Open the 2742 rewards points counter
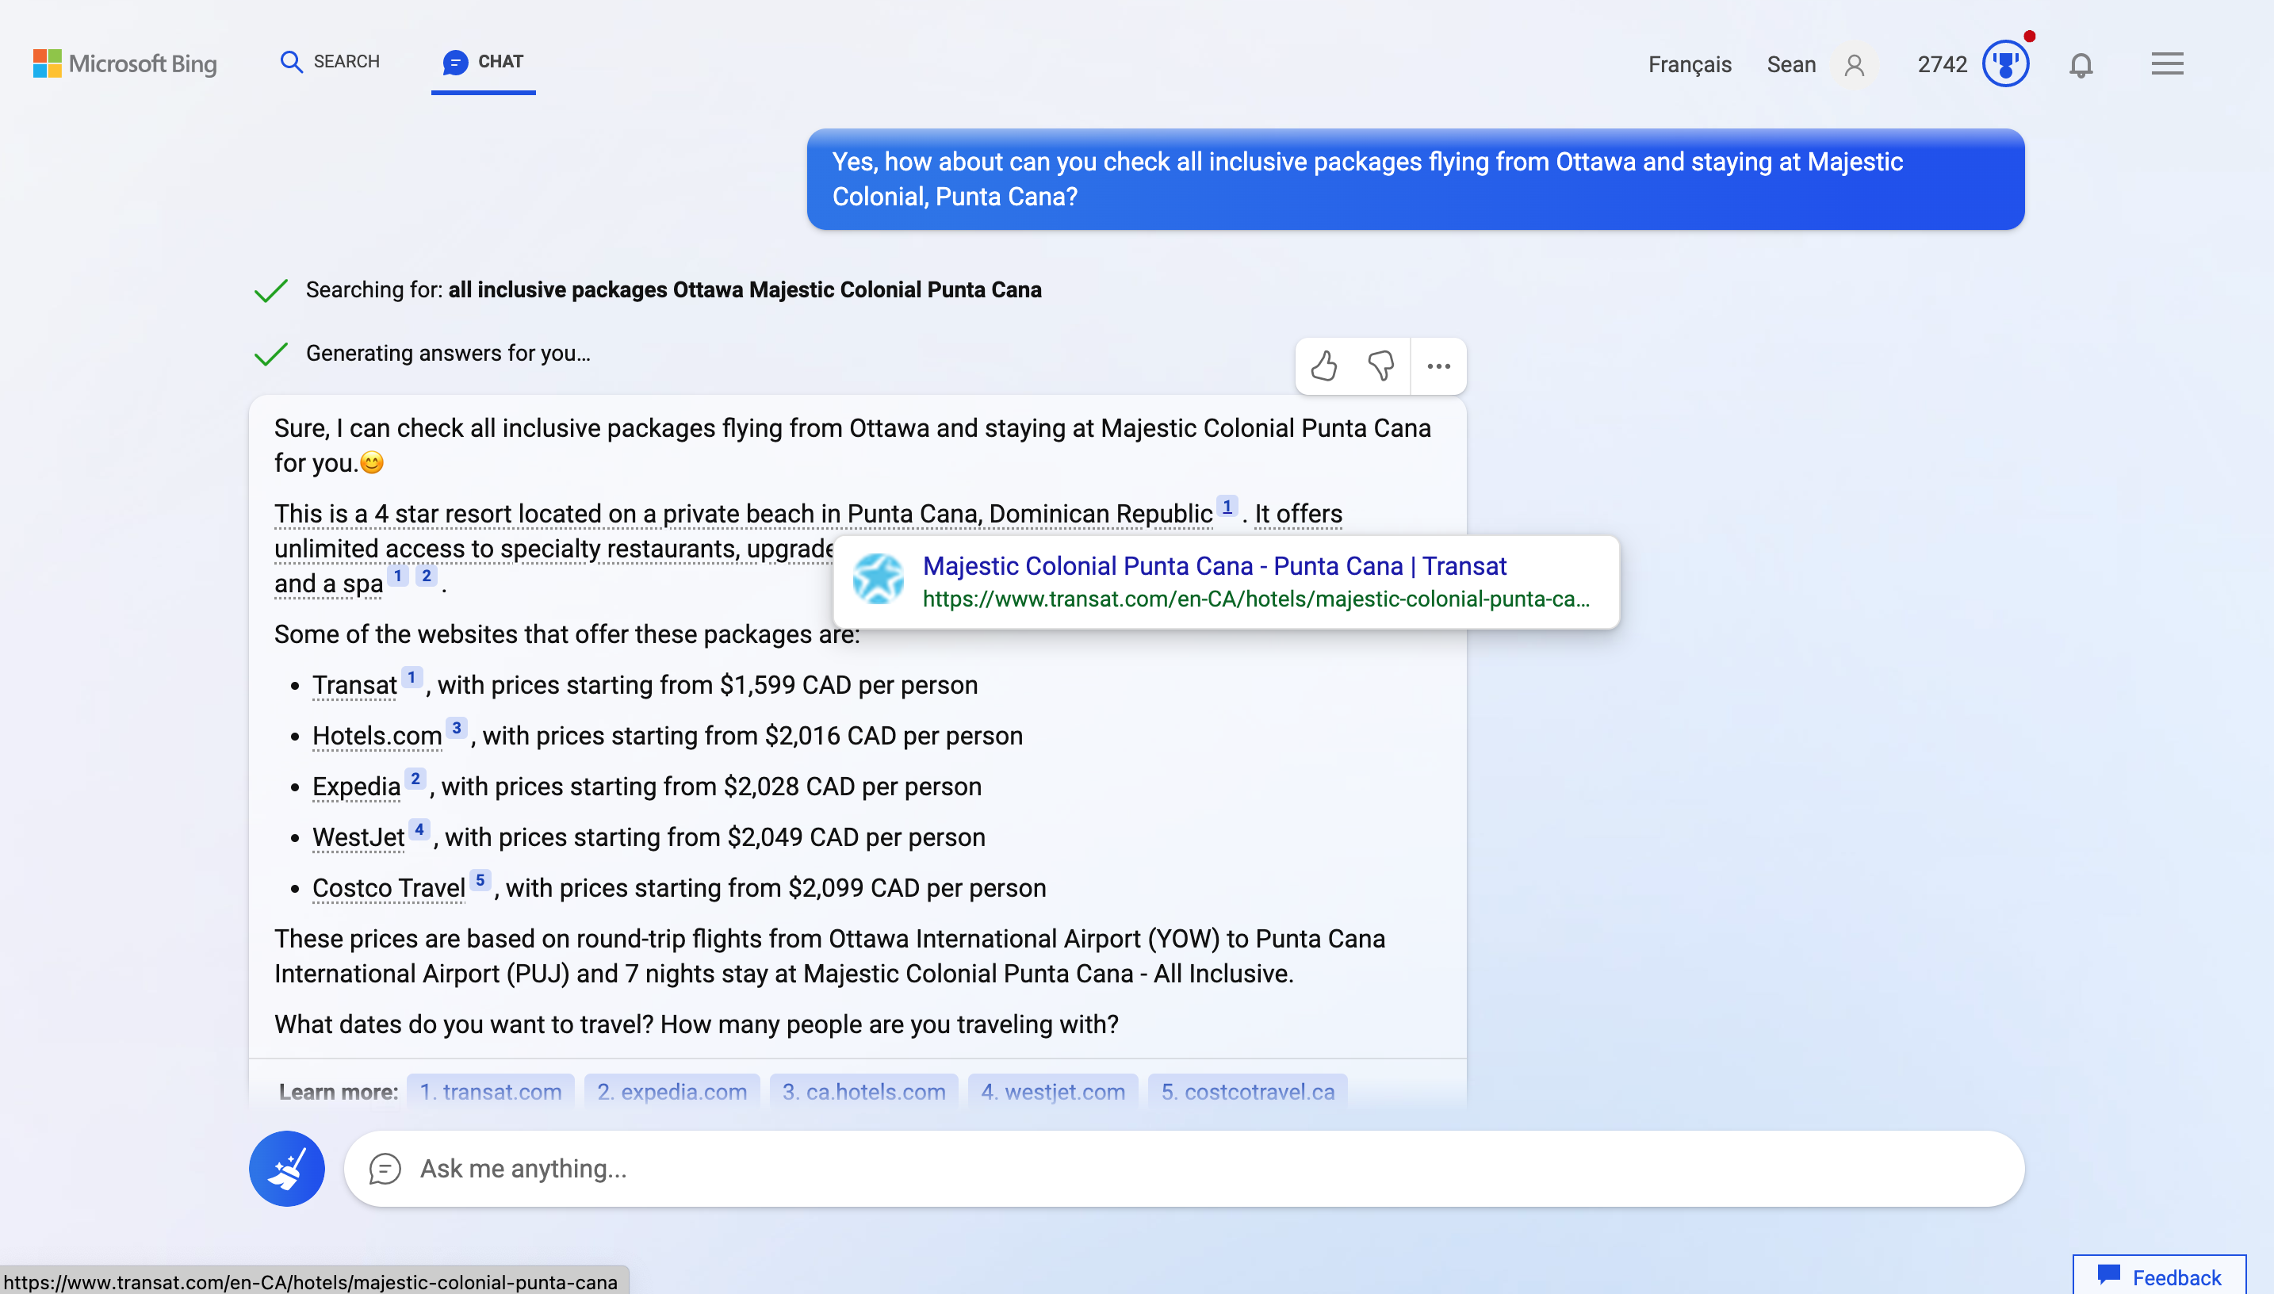Viewport: 2274px width, 1294px height. [1942, 64]
